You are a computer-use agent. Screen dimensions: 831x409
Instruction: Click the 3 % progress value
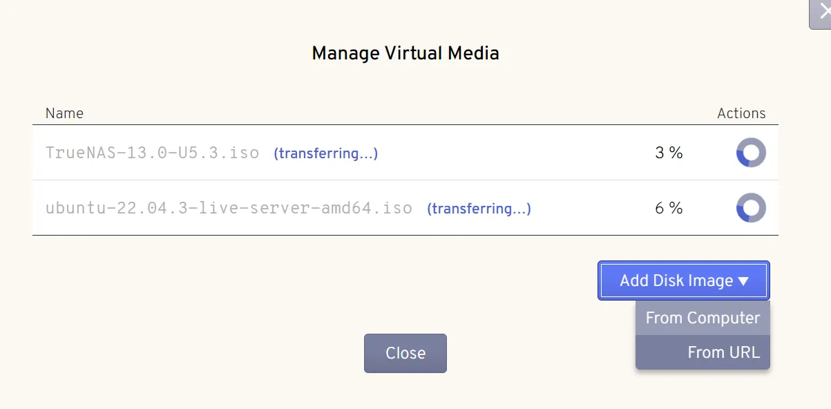(x=669, y=153)
